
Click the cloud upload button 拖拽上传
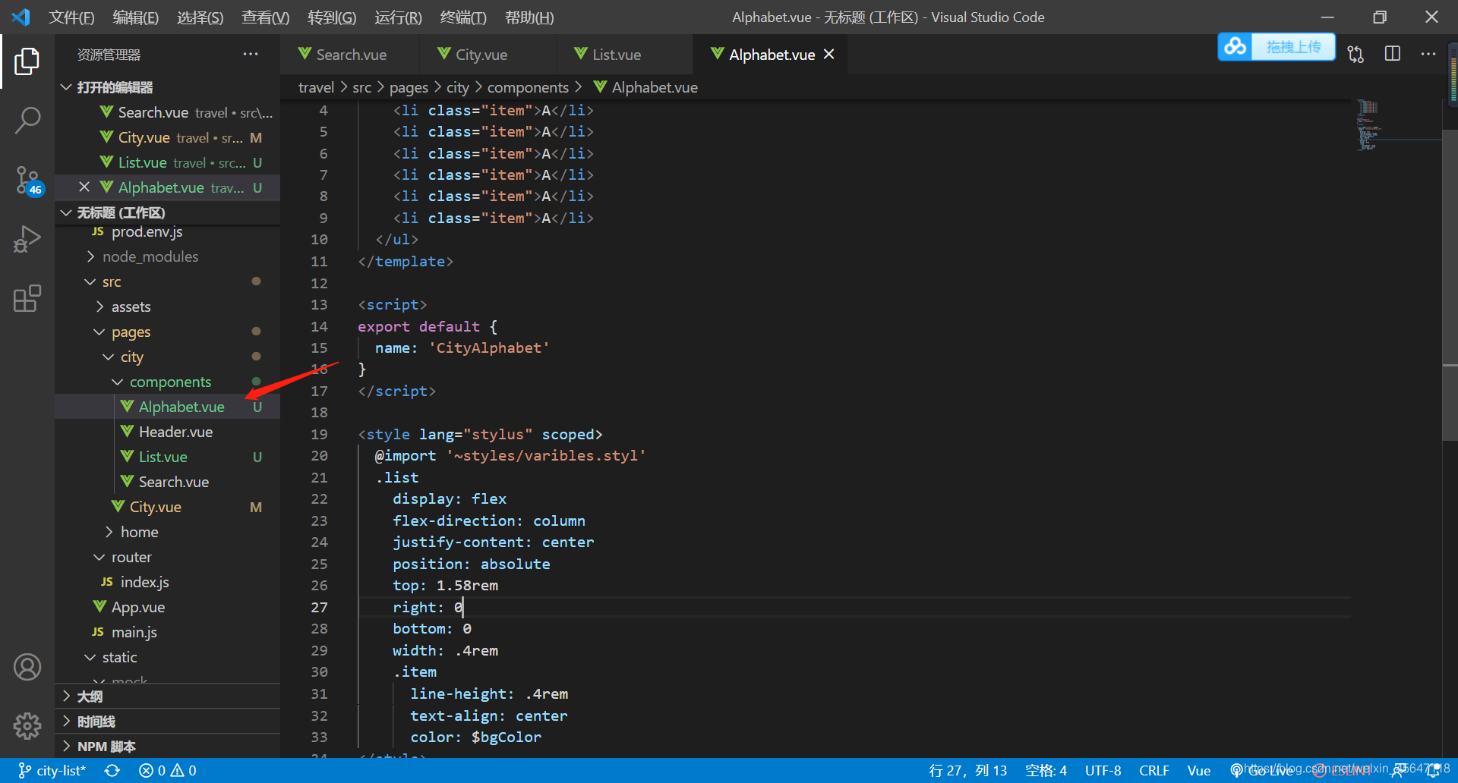1277,47
